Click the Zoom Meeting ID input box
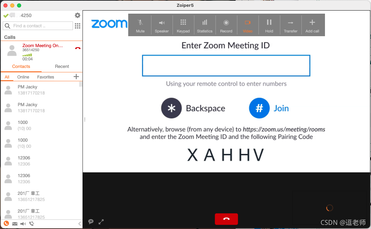 coord(226,66)
